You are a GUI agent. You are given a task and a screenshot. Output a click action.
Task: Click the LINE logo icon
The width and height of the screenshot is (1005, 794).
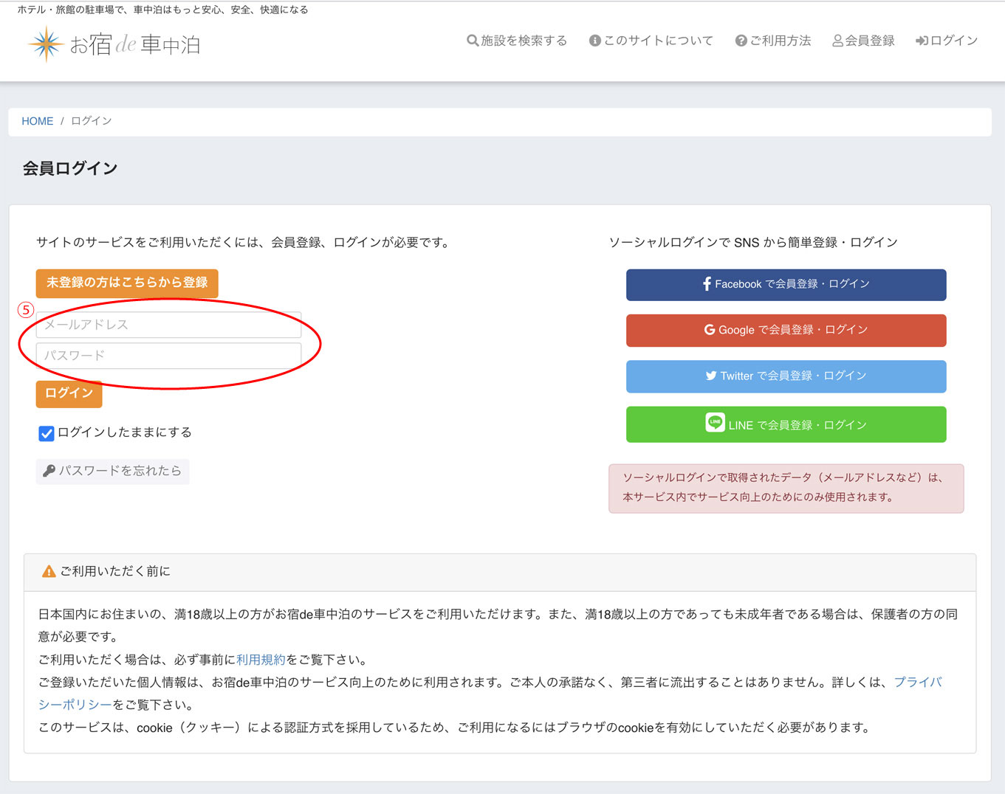[x=715, y=422]
